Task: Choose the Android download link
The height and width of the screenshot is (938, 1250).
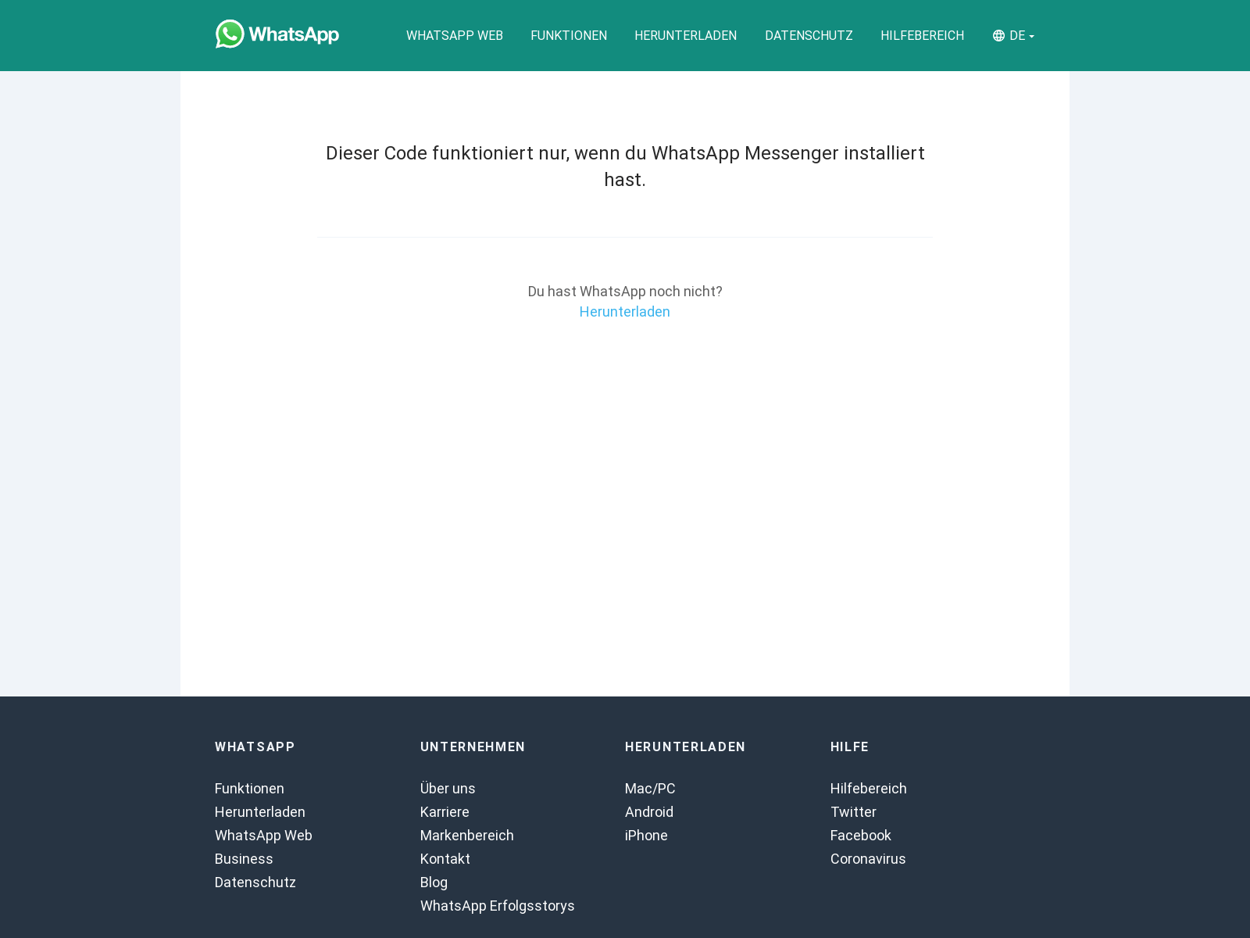Action: coord(649,812)
